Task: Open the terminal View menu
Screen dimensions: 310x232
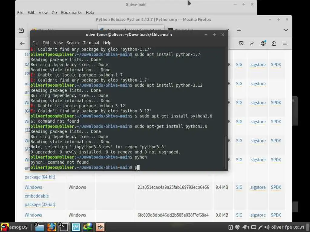Action: [58, 43]
